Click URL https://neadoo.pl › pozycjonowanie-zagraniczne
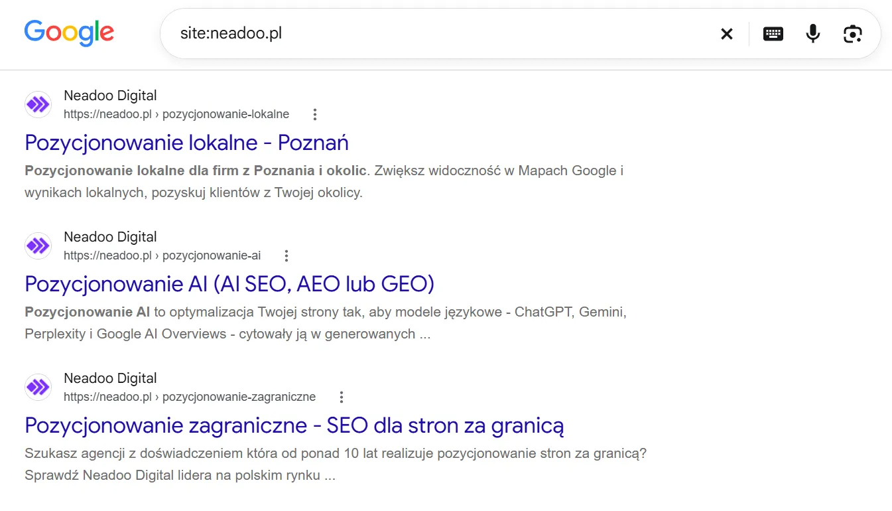This screenshot has width=892, height=511. 190,397
